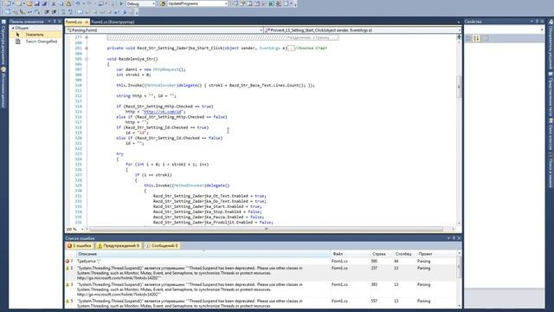Viewport: 554px width, 312px height.
Task: Switch to Form1.cs [Конструктор] designer tab
Action: (x=113, y=22)
